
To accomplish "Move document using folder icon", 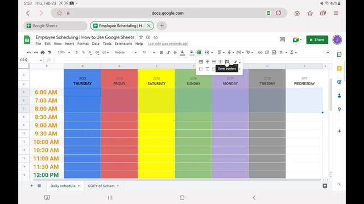I will pos(148,37).
